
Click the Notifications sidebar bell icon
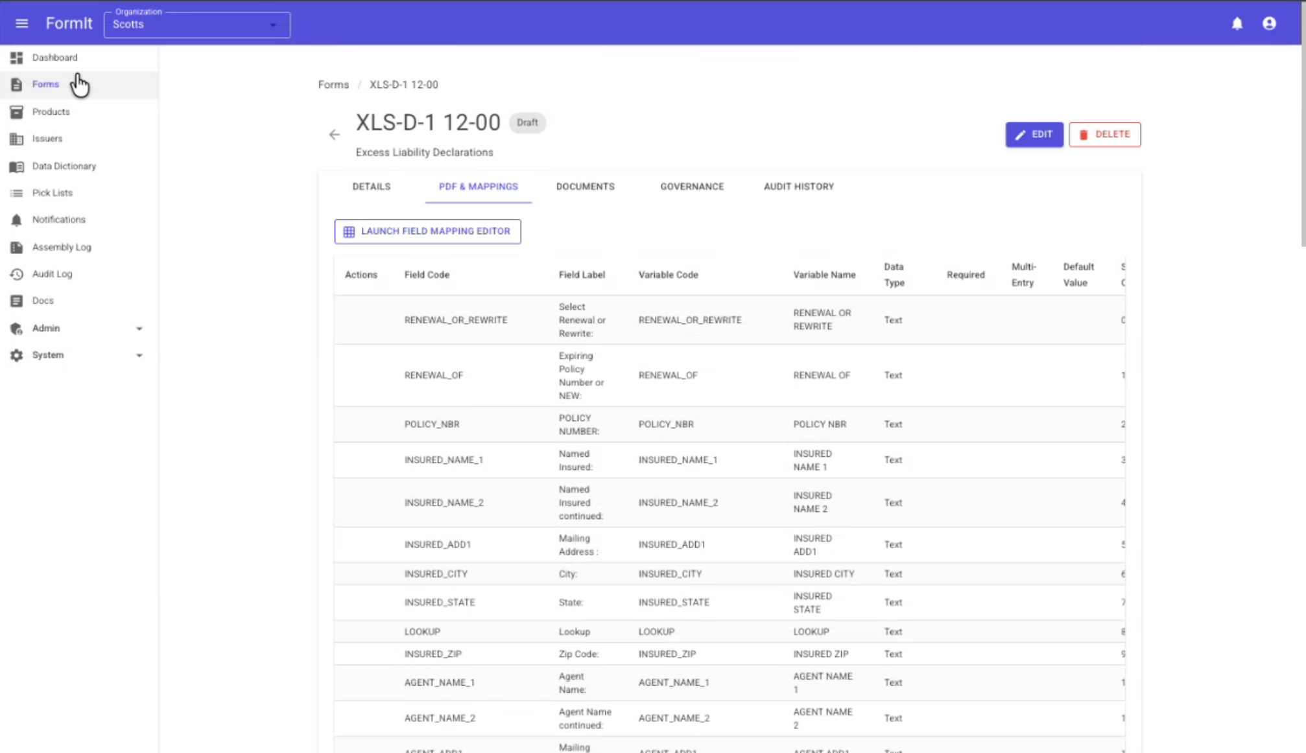point(17,220)
